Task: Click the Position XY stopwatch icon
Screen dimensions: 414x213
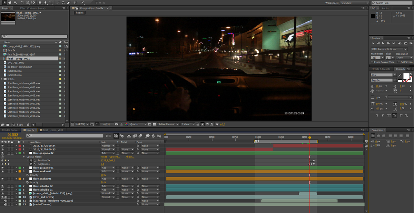Action: [30, 161]
